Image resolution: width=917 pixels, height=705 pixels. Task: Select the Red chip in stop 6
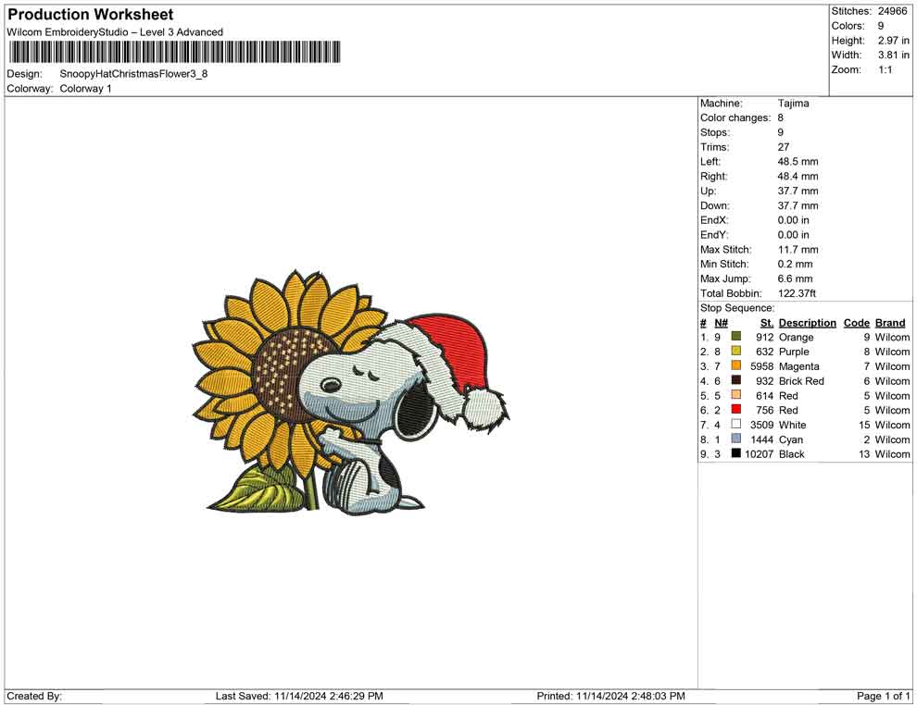[735, 410]
